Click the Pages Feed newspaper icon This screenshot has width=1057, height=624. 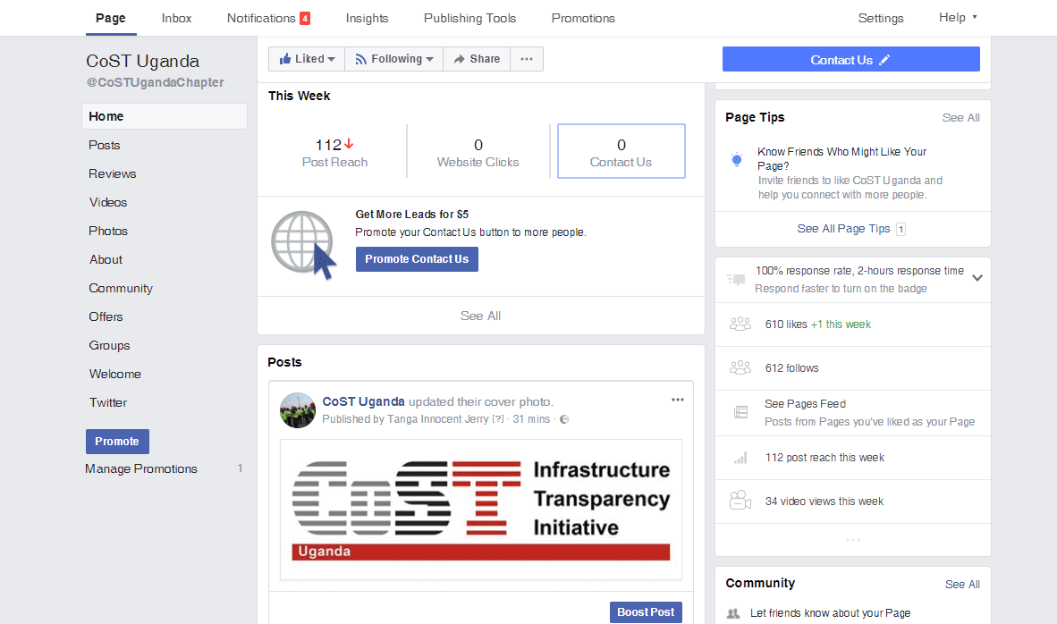click(x=740, y=412)
